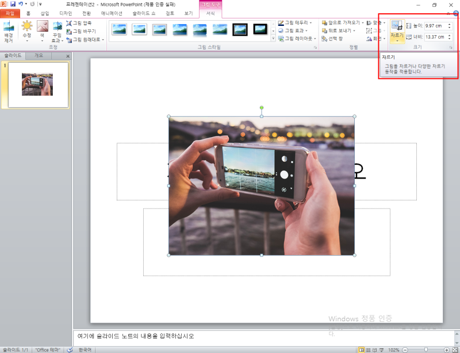
Task: Increase picture height with spinner up arrow
Action: pyautogui.click(x=450, y=24)
